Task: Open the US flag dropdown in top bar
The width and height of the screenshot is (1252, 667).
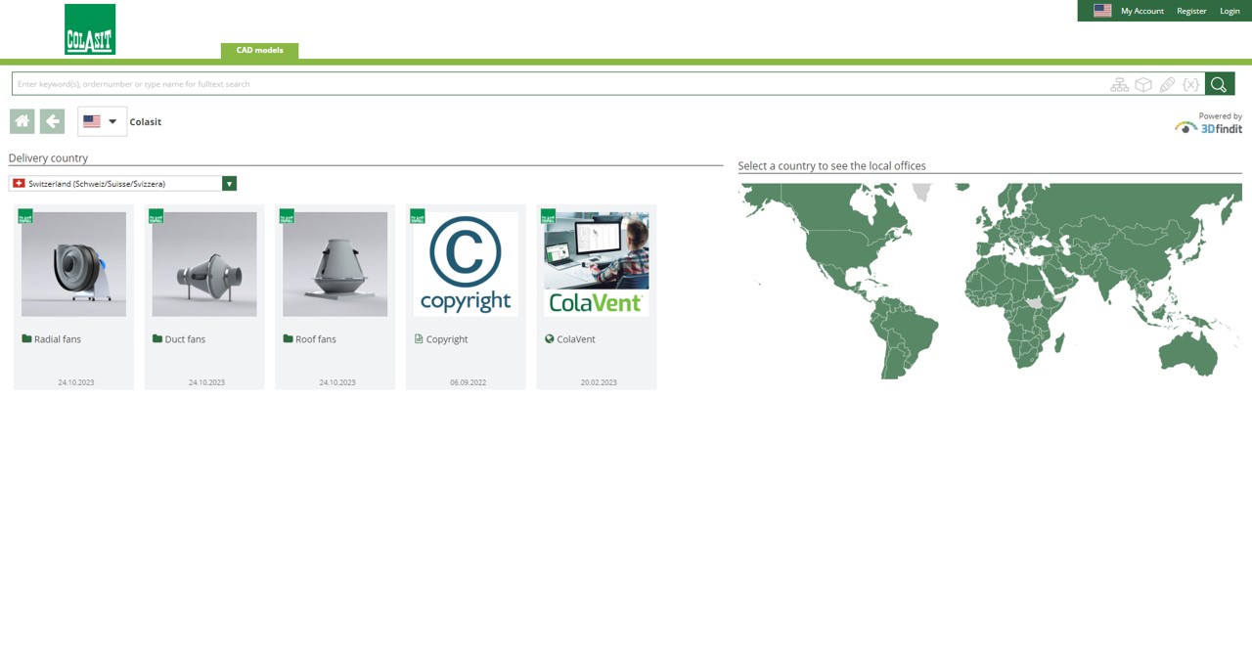Action: click(x=1102, y=11)
